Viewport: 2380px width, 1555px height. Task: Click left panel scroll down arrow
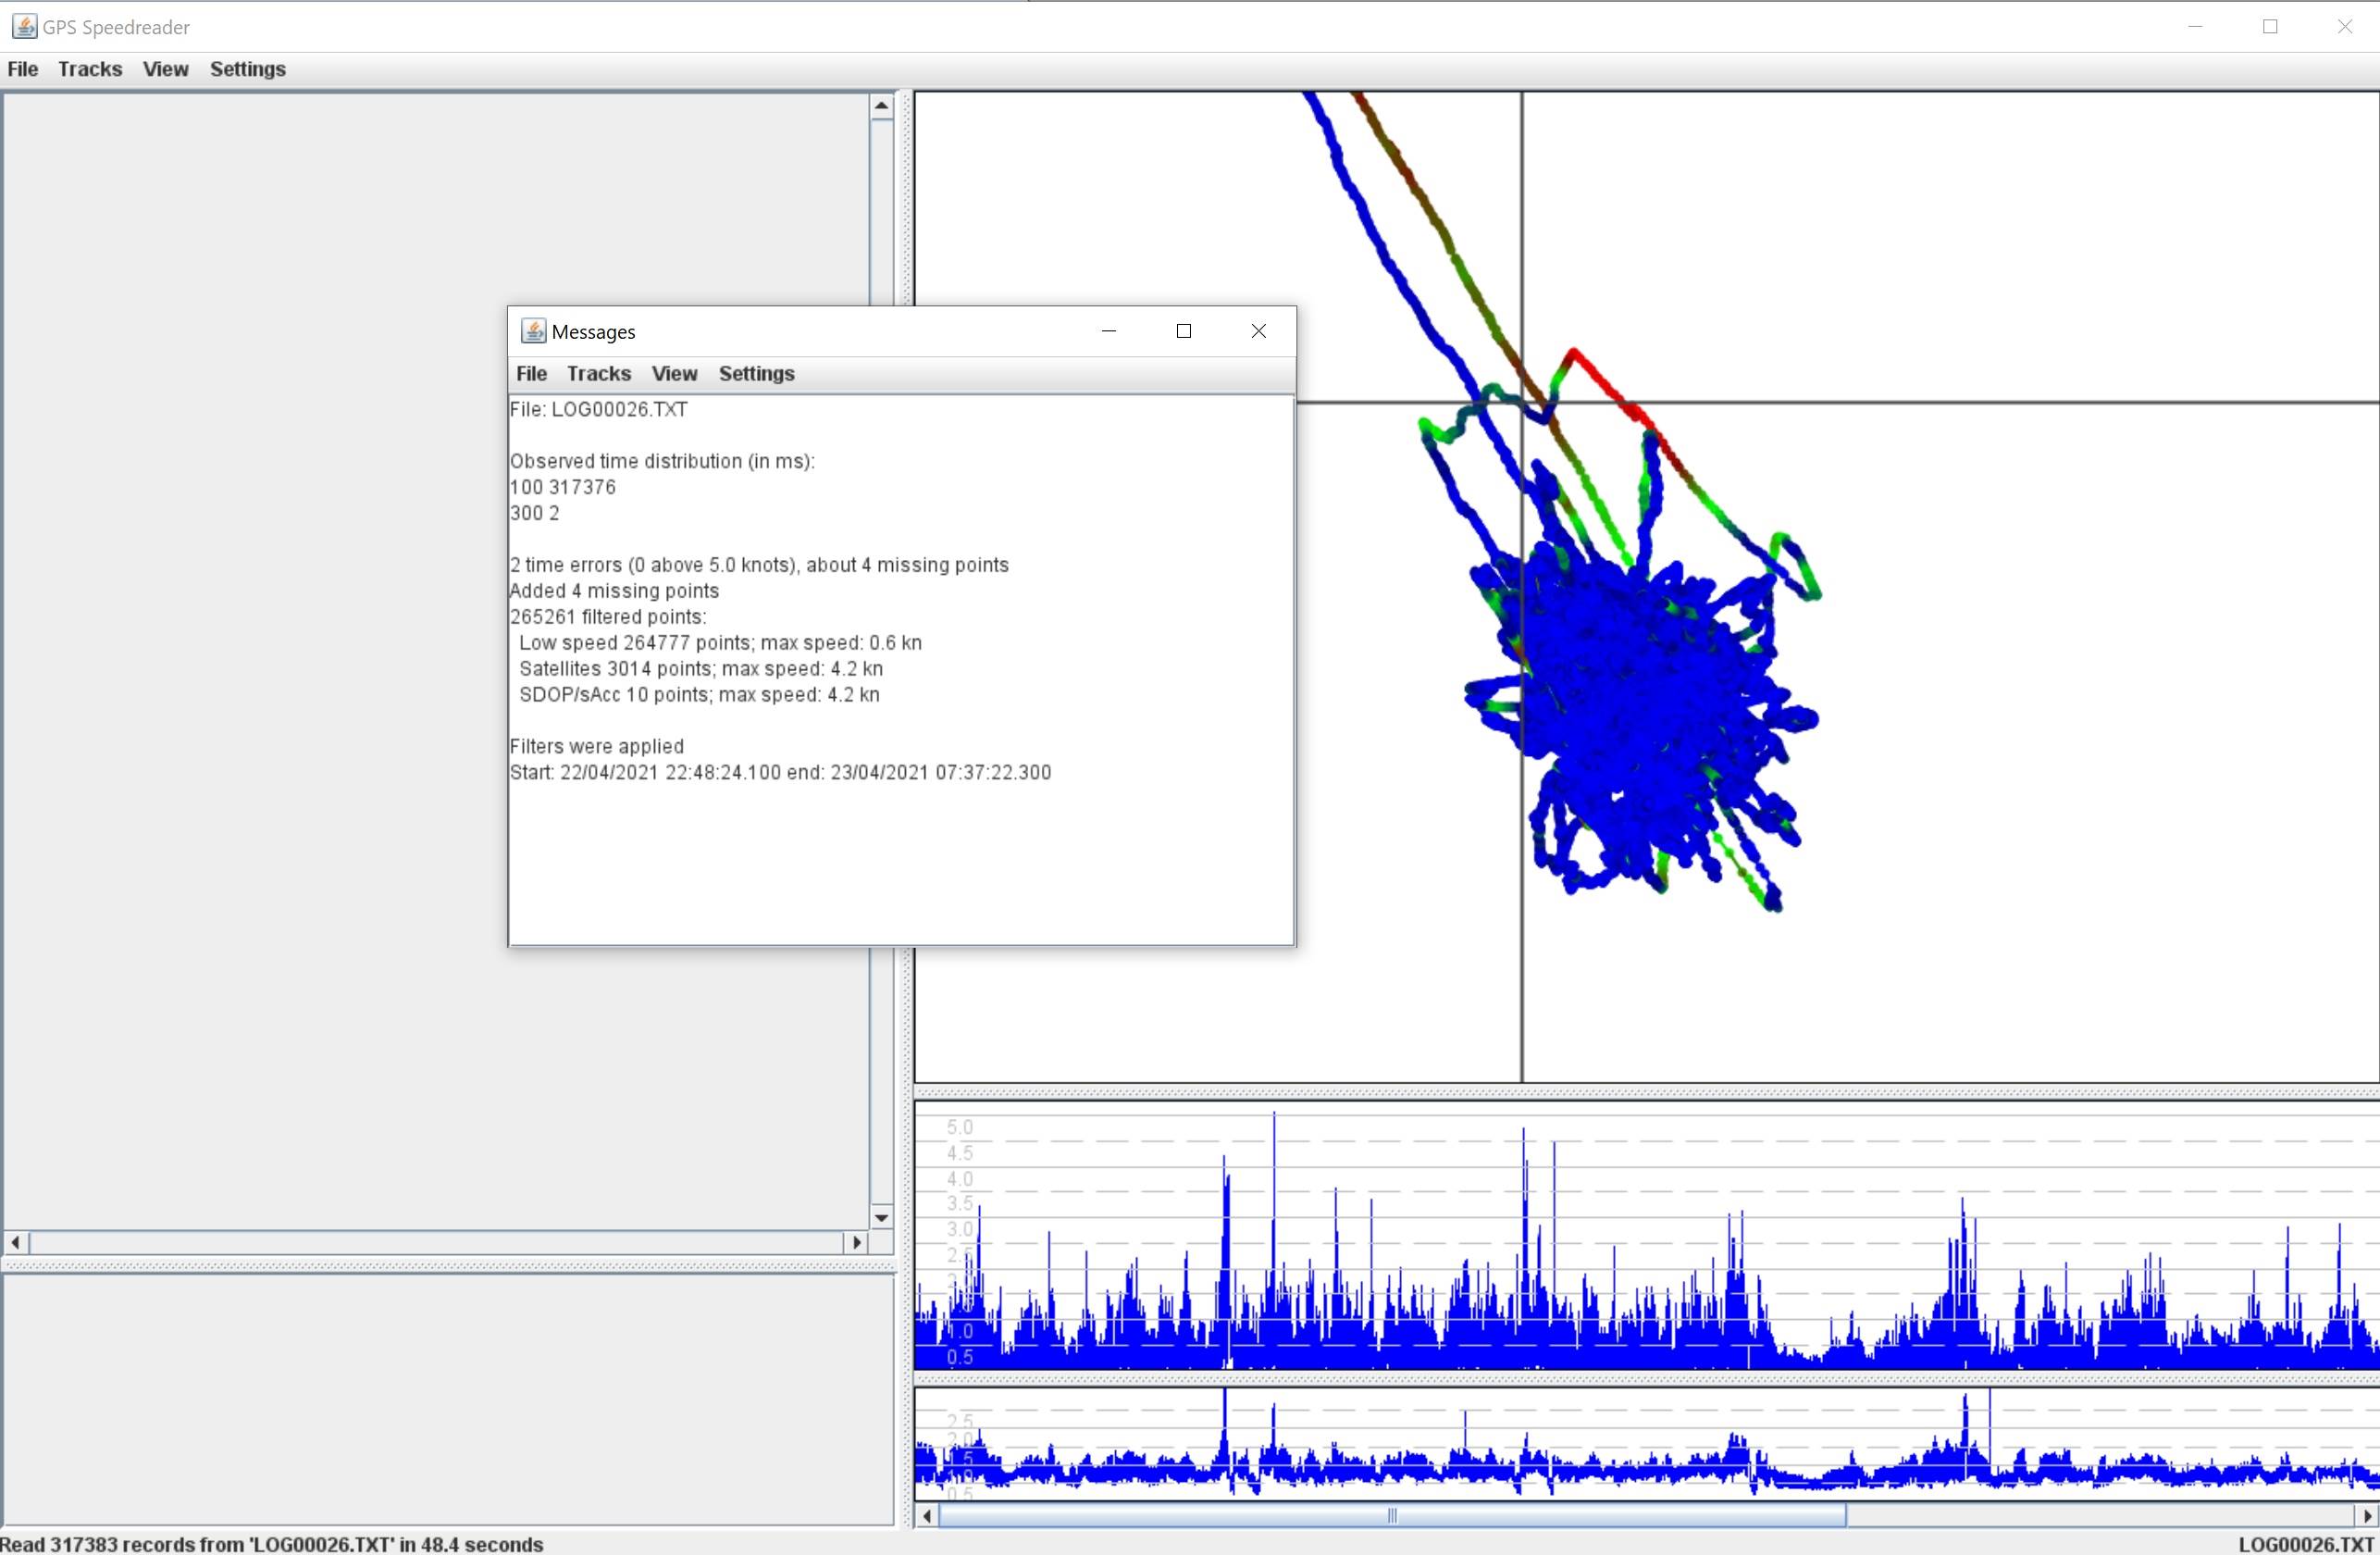(881, 1217)
